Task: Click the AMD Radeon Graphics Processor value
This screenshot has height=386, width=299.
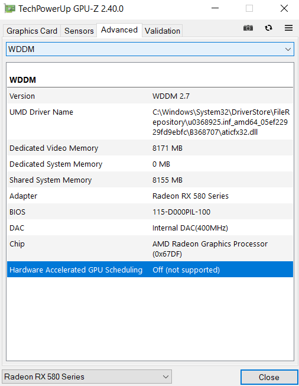Action: (x=210, y=249)
